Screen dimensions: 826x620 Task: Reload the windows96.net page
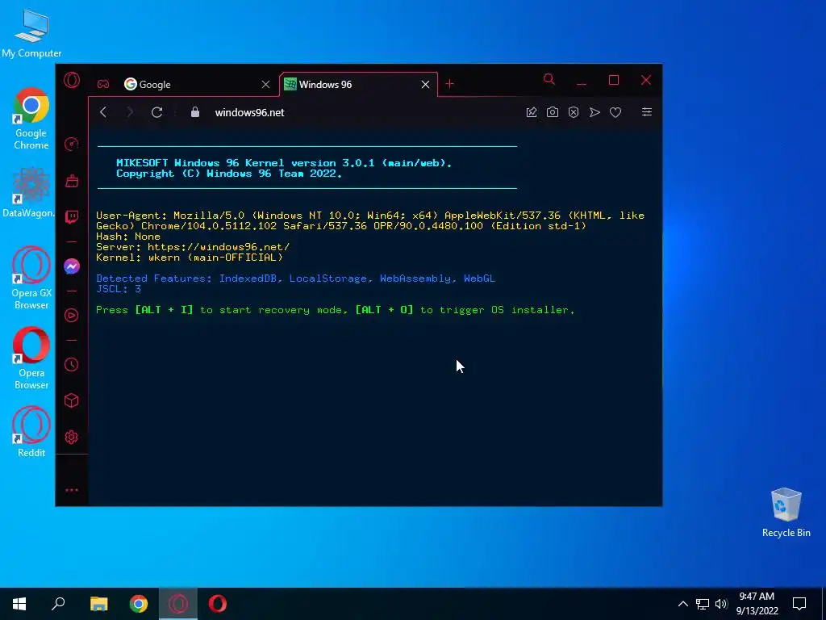coord(157,112)
